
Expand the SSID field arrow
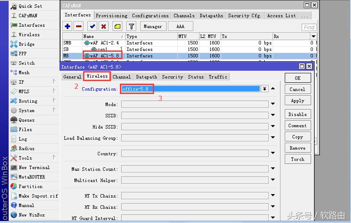click(273, 116)
